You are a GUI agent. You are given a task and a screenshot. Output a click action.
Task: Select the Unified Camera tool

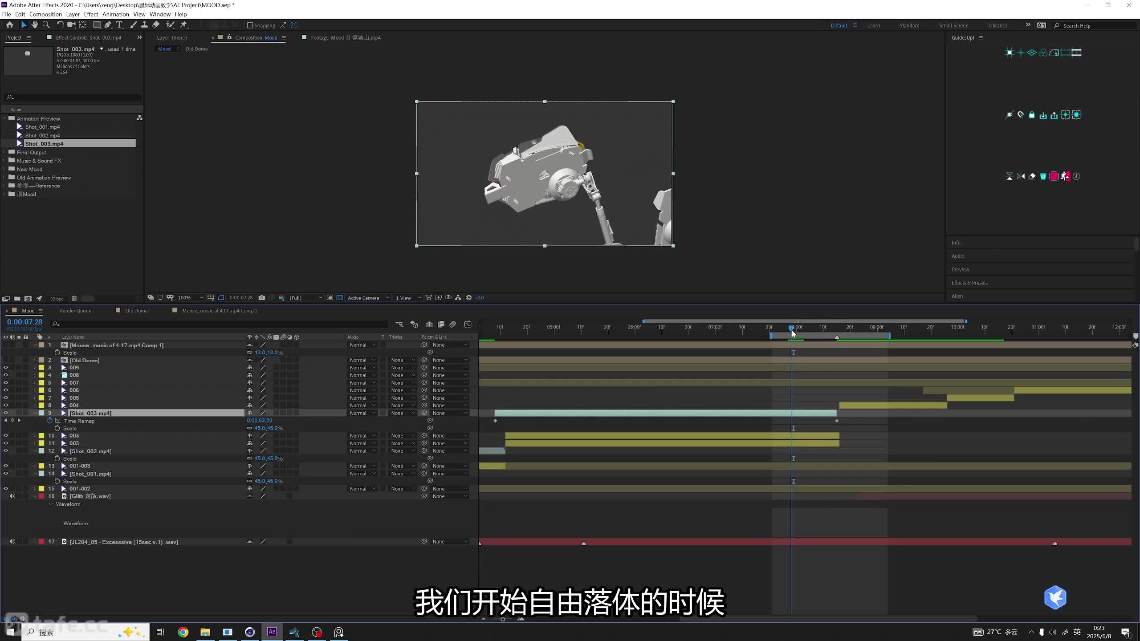click(71, 25)
